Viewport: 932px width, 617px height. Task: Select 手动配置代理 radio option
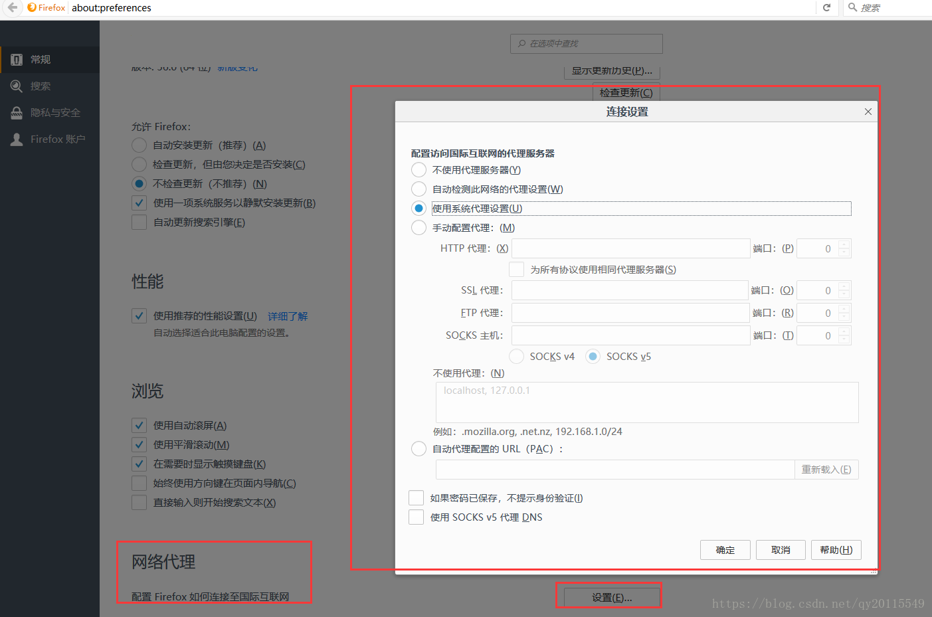419,228
